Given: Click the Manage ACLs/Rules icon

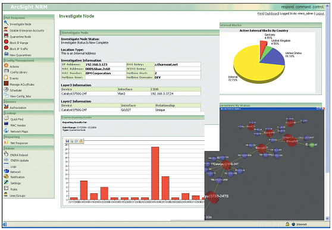Looking at the screenshot, I should pos(6,83).
